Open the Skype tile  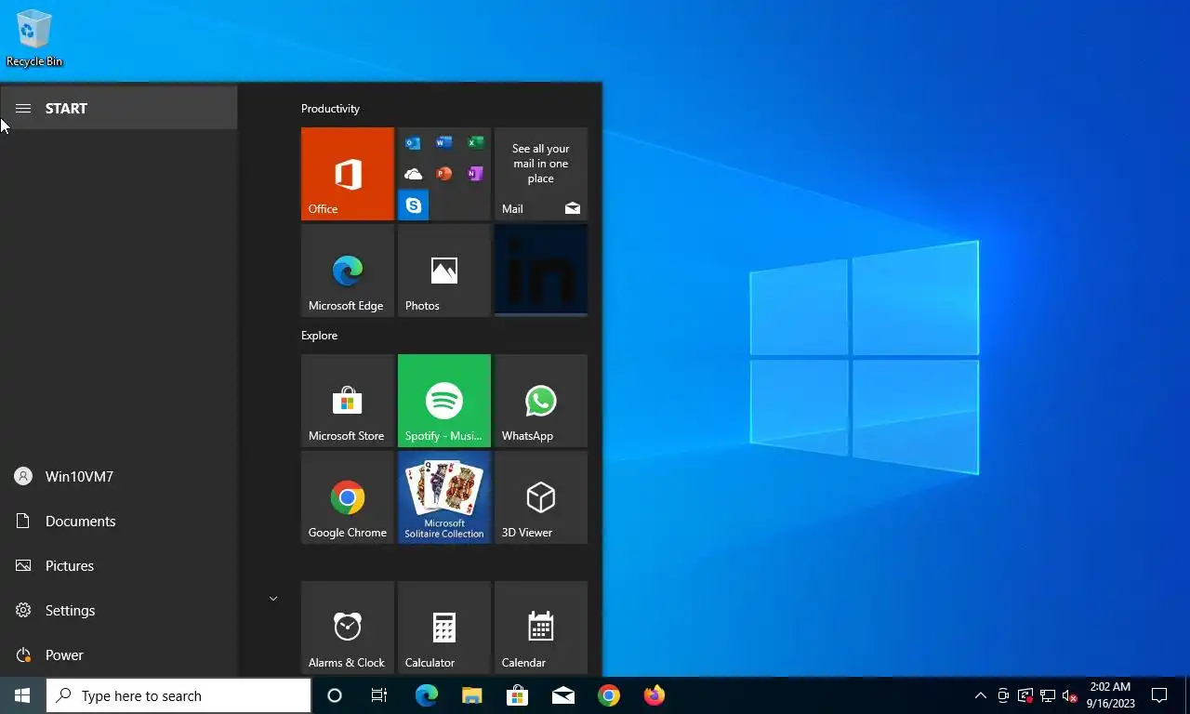(x=413, y=205)
